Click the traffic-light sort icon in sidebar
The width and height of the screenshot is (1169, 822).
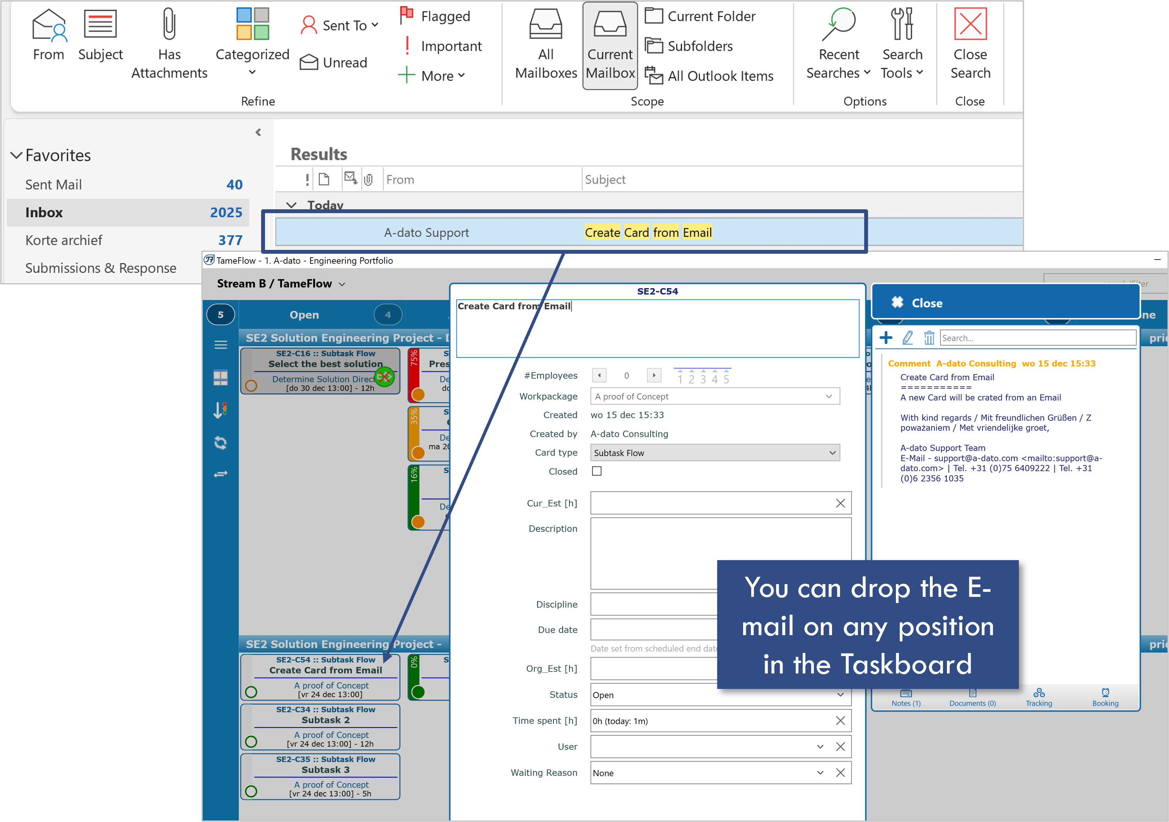click(220, 410)
